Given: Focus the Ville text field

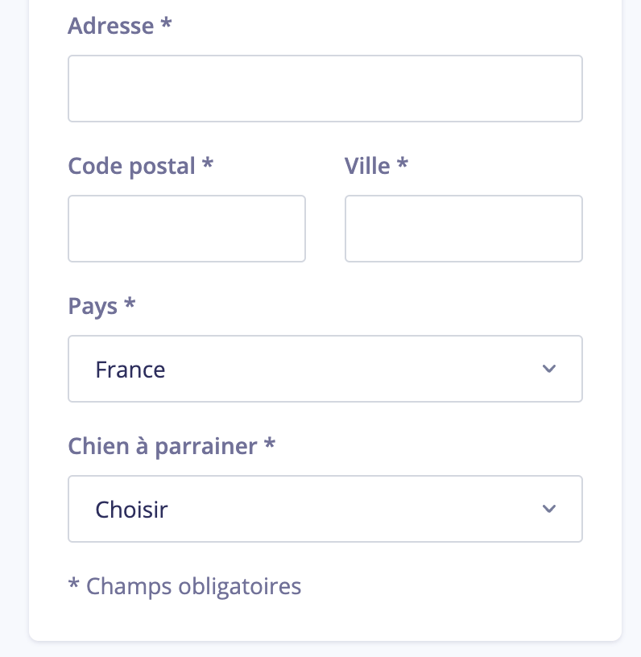Looking at the screenshot, I should (x=463, y=229).
